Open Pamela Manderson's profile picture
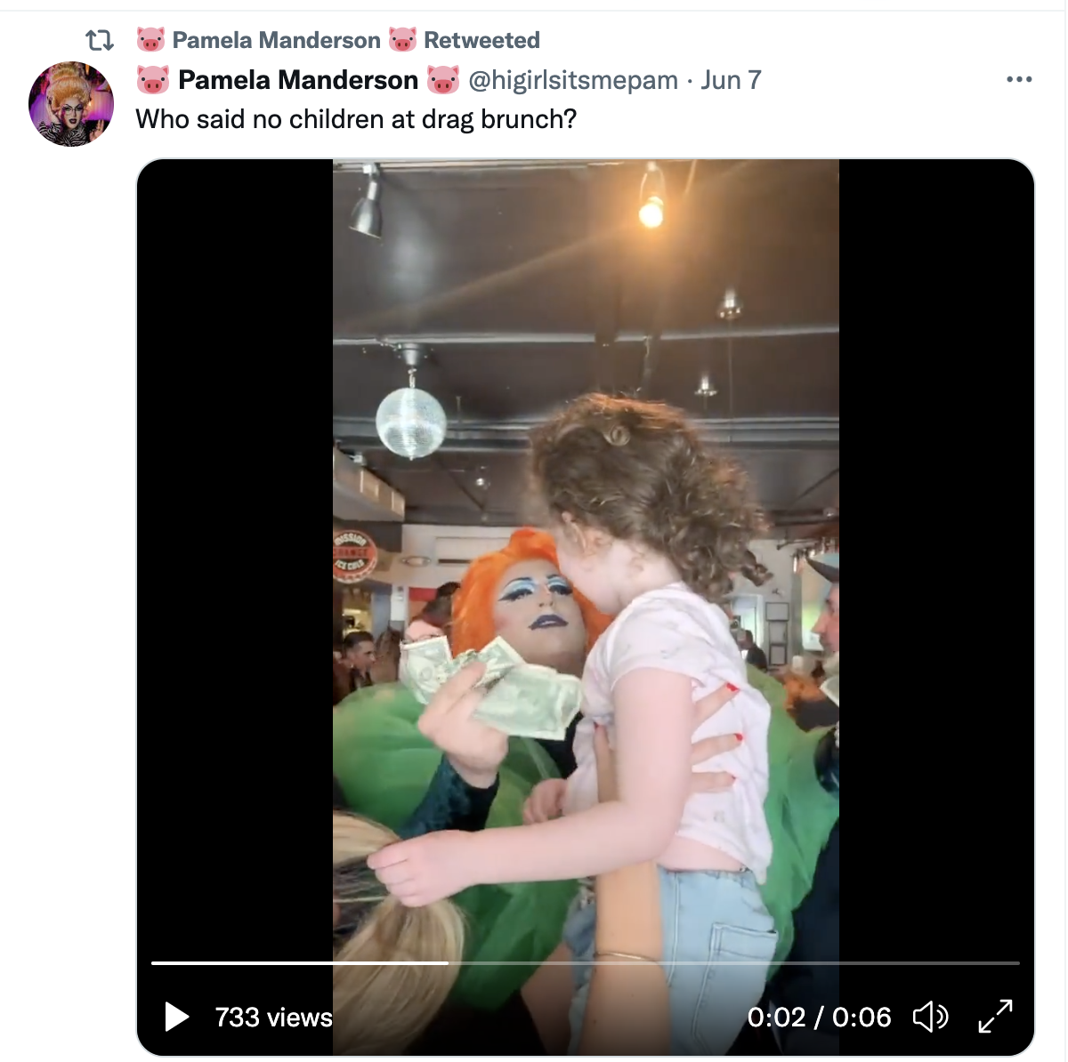 (71, 104)
